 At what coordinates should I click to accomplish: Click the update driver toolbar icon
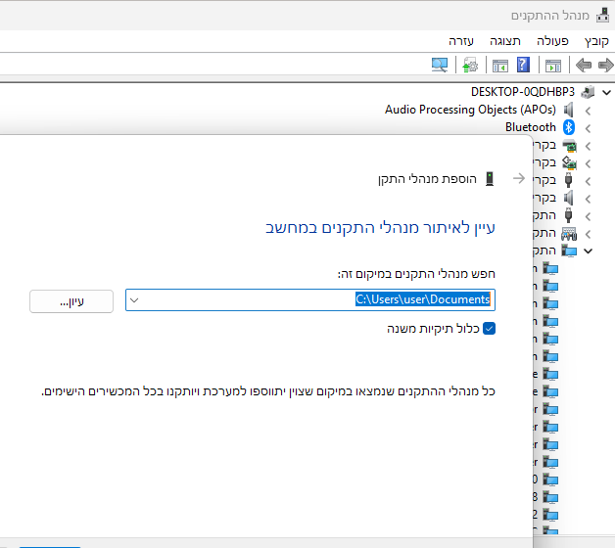coord(470,66)
